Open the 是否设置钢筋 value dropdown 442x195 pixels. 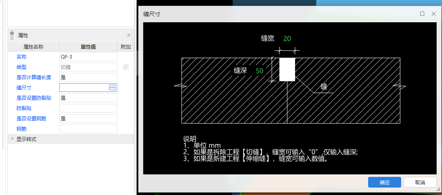coord(88,118)
